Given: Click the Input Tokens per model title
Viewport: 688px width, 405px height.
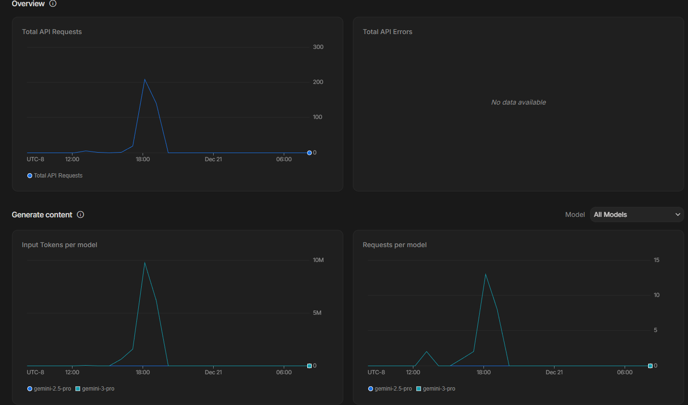Looking at the screenshot, I should coord(60,245).
